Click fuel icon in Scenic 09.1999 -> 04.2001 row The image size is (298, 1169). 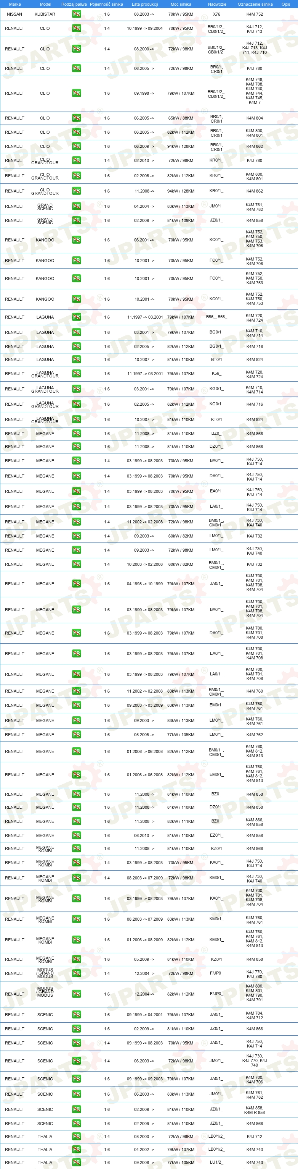pyautogui.click(x=76, y=1014)
